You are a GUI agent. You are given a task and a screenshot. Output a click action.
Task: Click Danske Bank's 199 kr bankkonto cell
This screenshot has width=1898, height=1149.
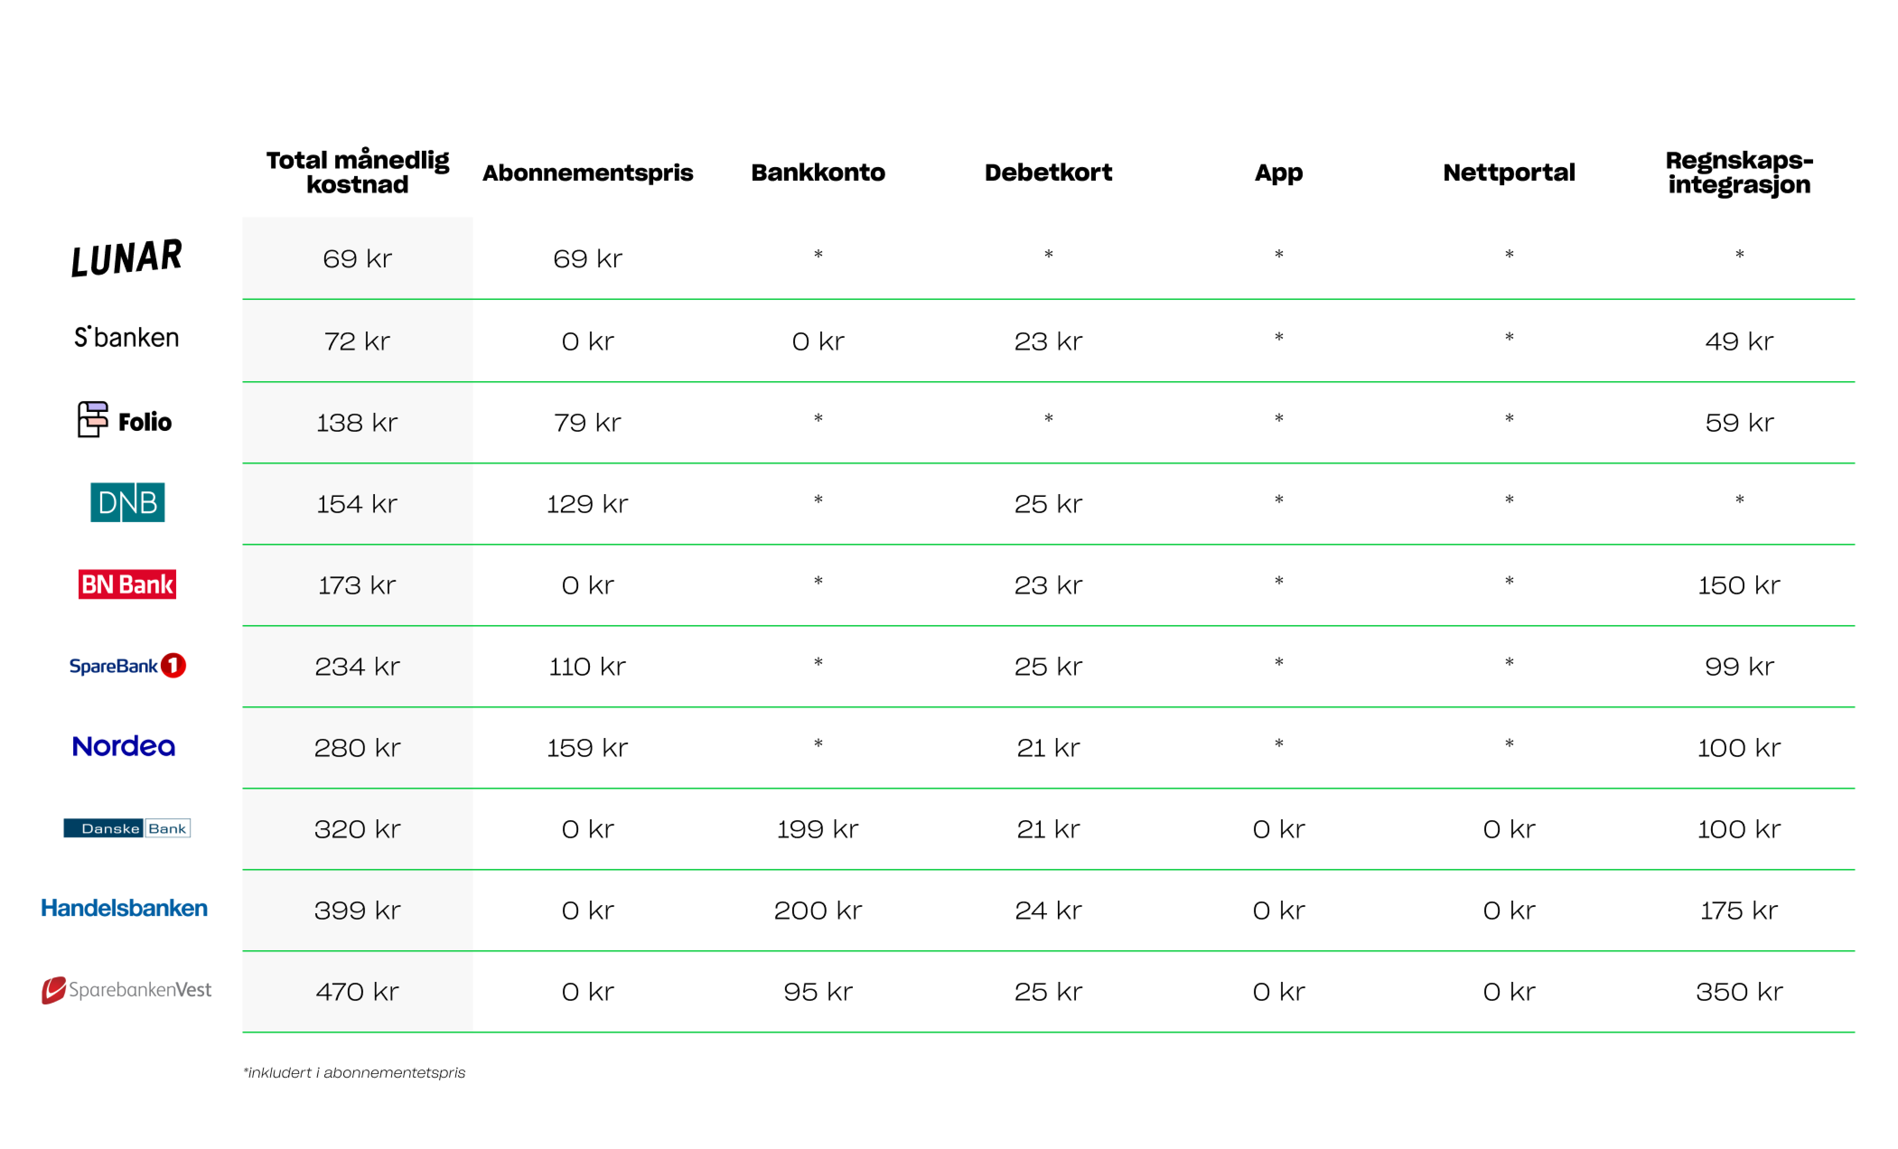(818, 829)
